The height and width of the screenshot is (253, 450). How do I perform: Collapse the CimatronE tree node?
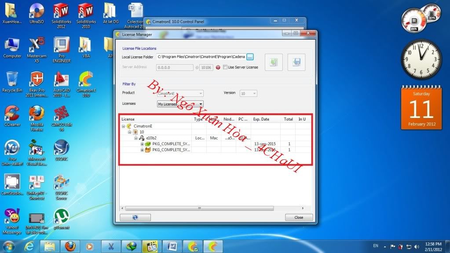(124, 126)
